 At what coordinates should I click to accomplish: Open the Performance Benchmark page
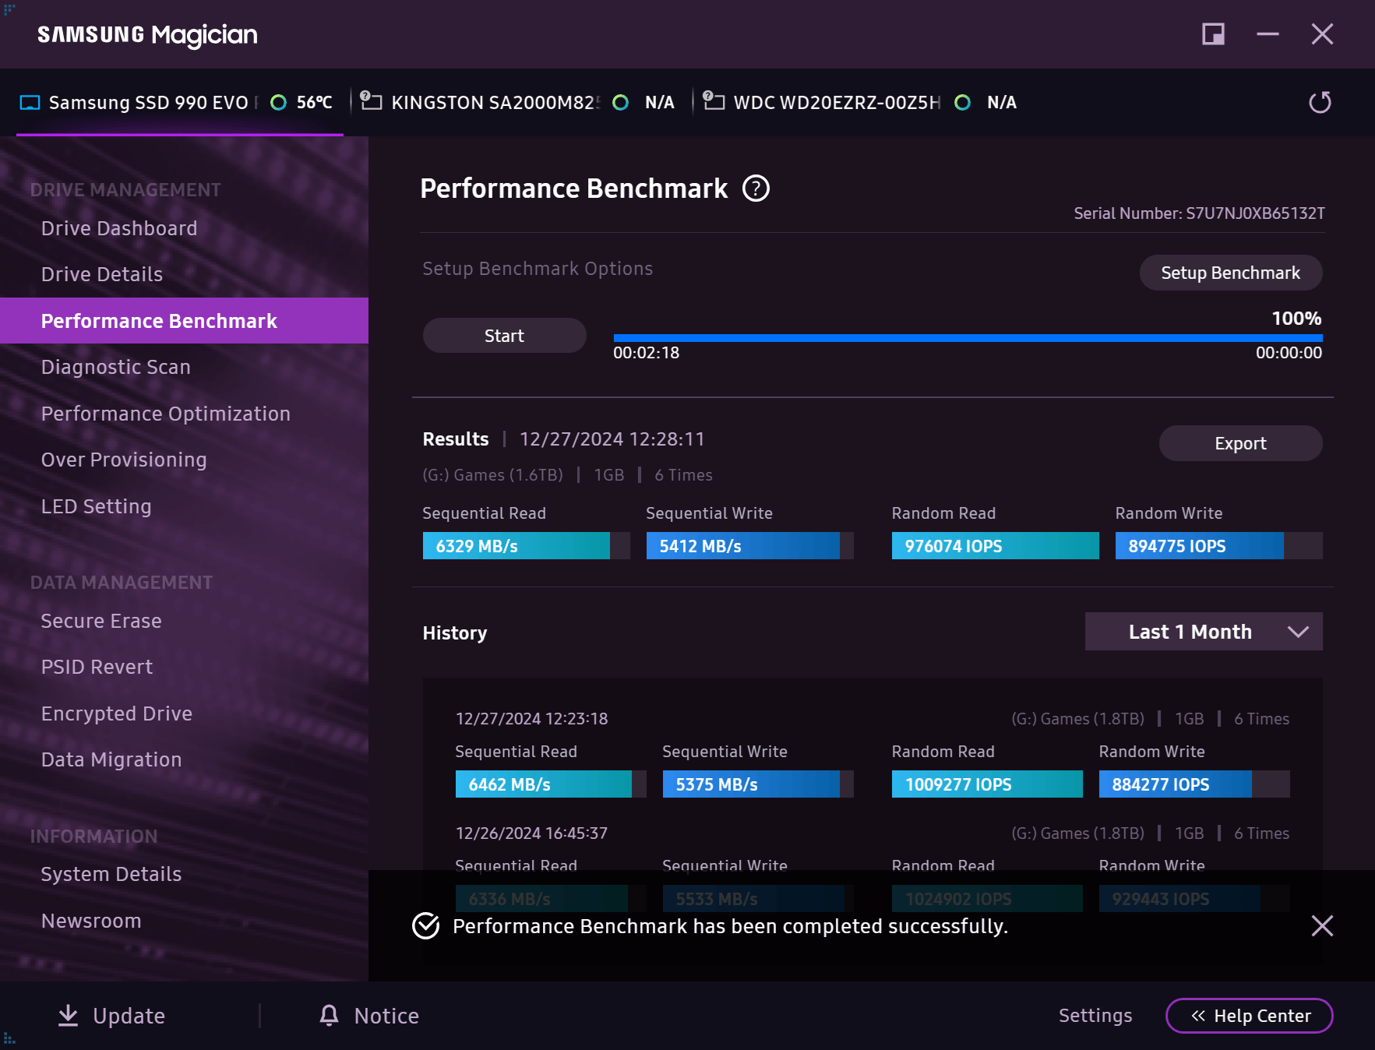coord(184,321)
